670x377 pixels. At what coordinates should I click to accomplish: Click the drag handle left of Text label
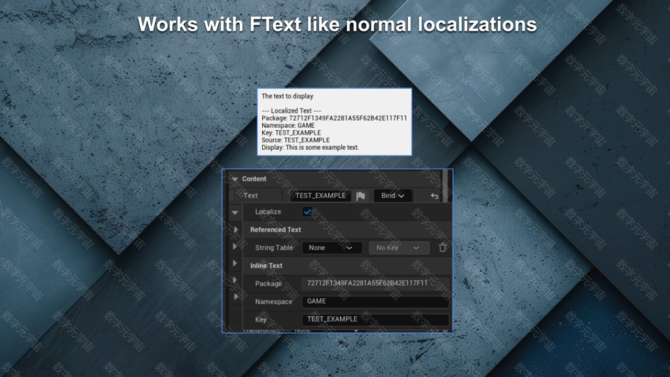[231, 195]
